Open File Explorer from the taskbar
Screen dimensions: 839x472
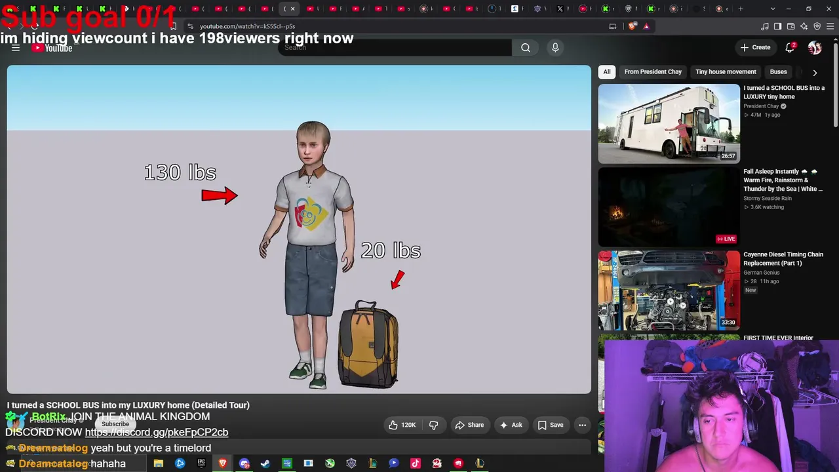click(159, 463)
